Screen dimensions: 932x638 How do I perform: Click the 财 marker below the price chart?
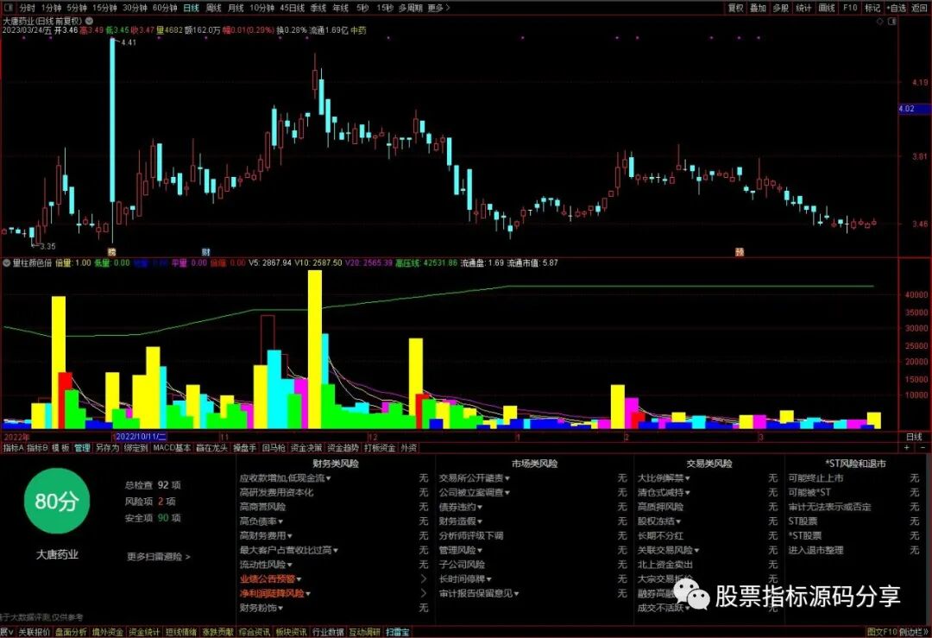coord(205,252)
